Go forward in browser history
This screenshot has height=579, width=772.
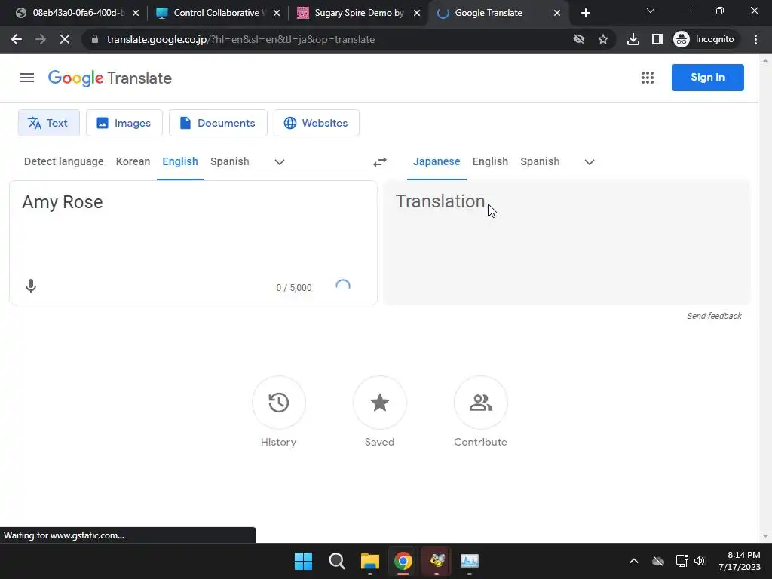41,39
